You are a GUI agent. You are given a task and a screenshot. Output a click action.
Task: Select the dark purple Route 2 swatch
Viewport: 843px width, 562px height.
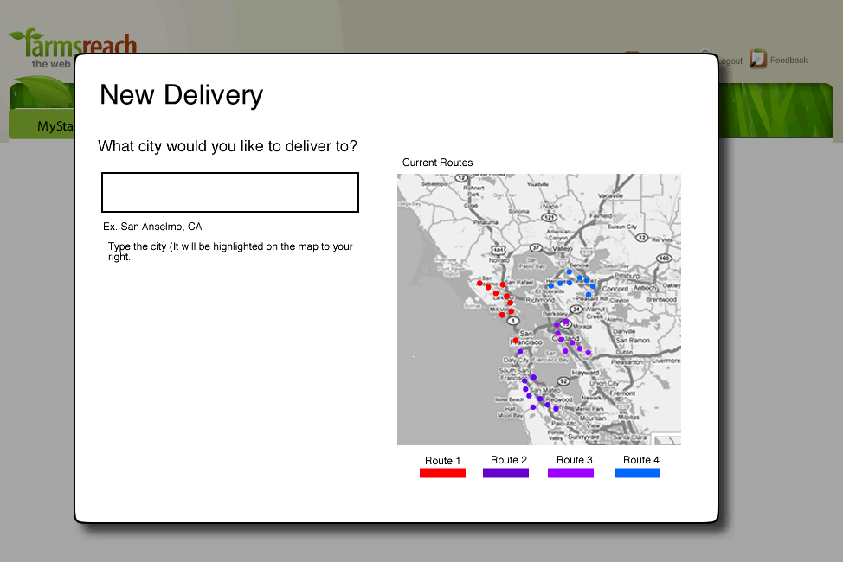tap(505, 473)
